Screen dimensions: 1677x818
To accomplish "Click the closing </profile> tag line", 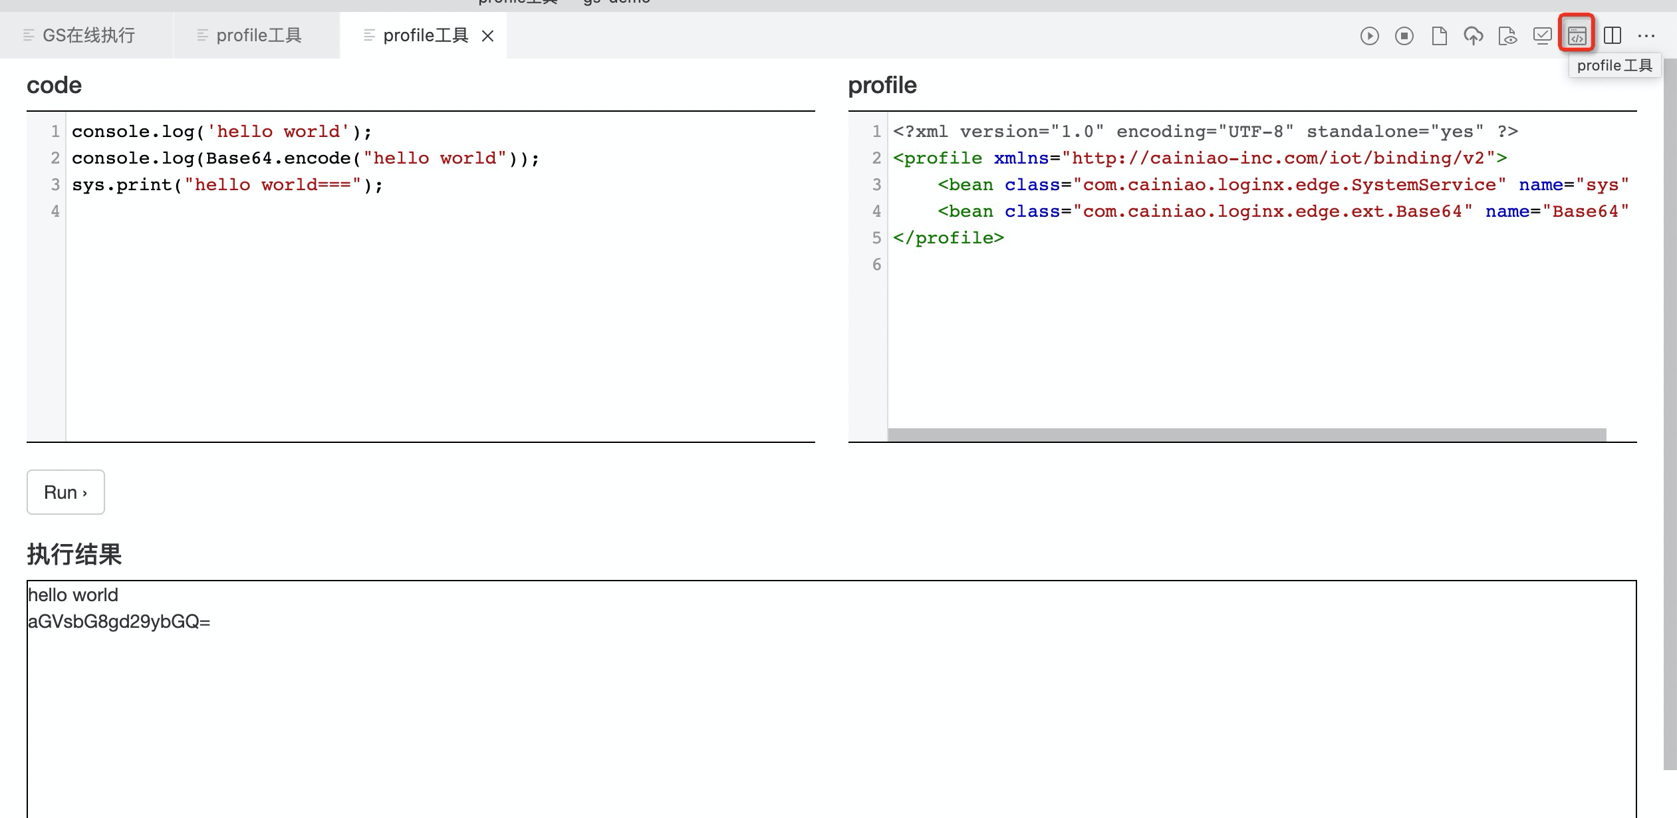I will pos(948,238).
